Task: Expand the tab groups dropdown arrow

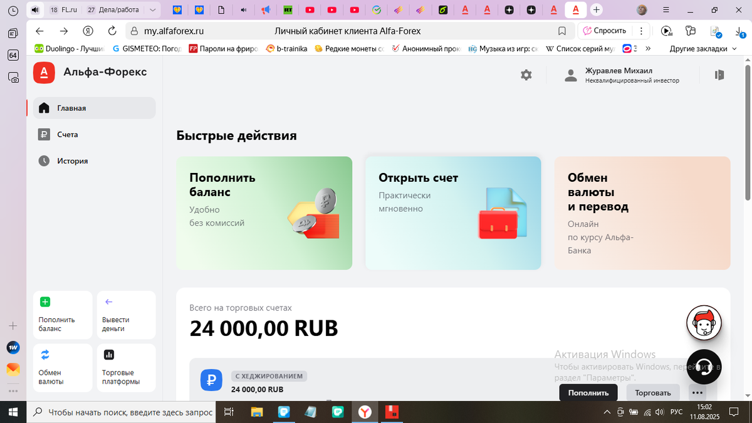Action: 152,10
